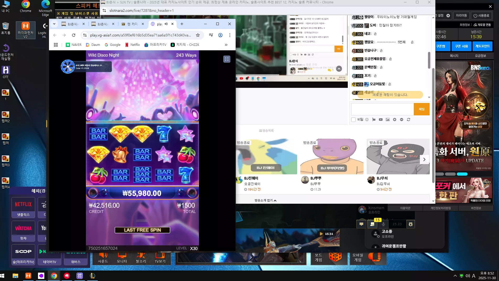Toggle fullscreen for Wild Disco Night game
Viewport: 499px width, 281px height.
pos(227,59)
